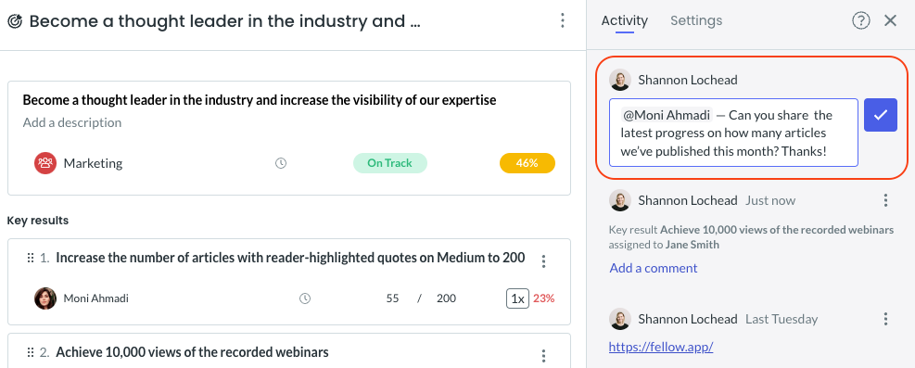Open more options for key result 1
Image resolution: width=915 pixels, height=368 pixels.
(x=543, y=261)
